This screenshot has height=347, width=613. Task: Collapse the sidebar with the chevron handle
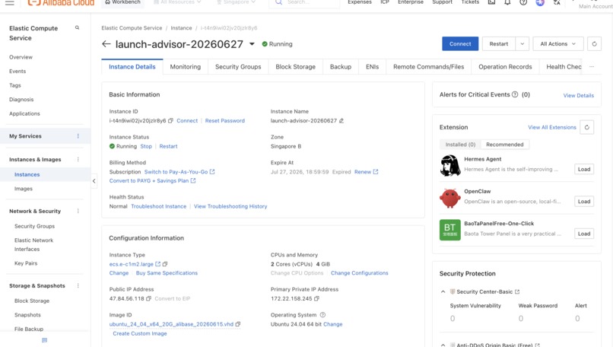point(94,181)
